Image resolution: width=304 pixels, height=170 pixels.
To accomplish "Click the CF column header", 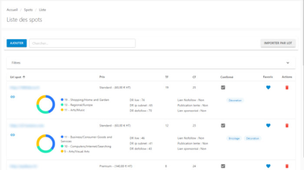I will [x=194, y=77].
